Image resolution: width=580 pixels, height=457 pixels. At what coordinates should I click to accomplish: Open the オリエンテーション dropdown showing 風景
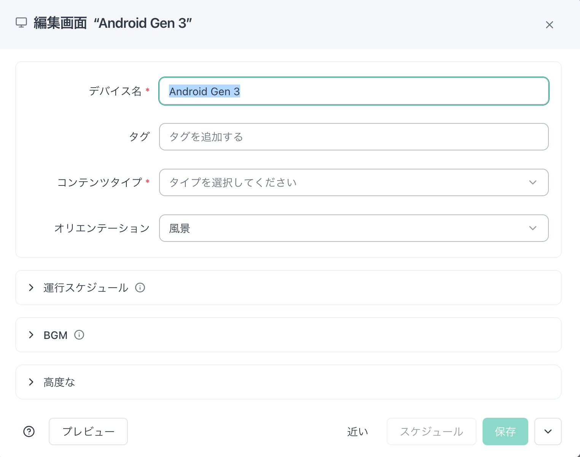354,228
